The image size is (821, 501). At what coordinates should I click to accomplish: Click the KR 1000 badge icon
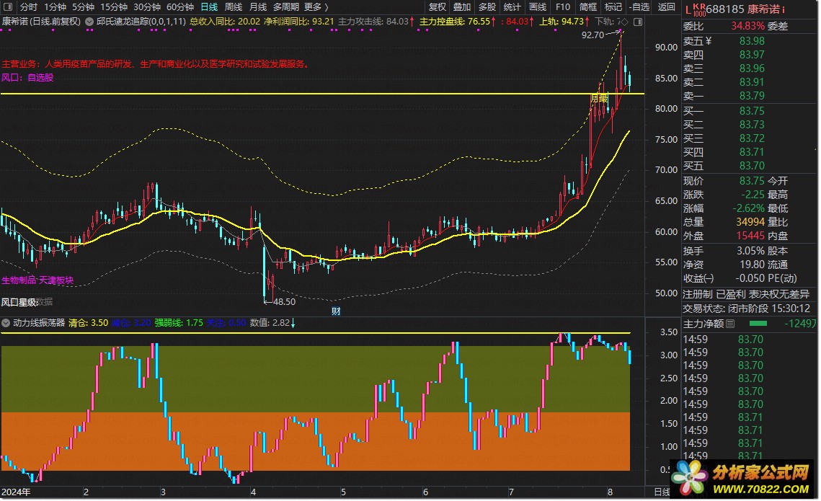699,9
